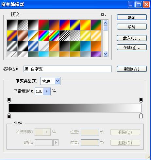
Task: Select the yellow, violet, orange, blue preset
Action: click(12, 35)
